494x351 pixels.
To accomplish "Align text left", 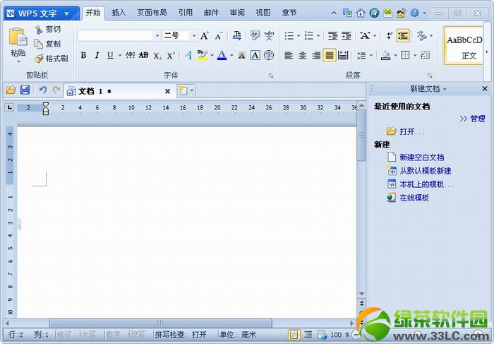I will [289, 56].
